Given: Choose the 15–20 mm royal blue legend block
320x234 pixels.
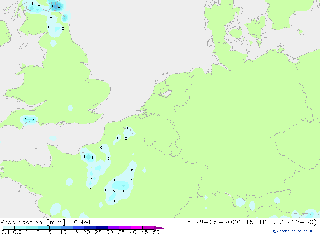Looking at the screenshot, I should click(x=78, y=228).
